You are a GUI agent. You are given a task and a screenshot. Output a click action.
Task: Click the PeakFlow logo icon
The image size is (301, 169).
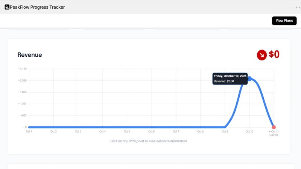[7, 7]
